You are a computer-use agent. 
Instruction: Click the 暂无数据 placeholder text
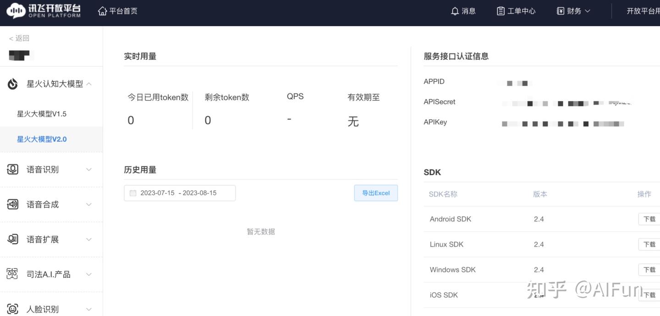pos(261,232)
